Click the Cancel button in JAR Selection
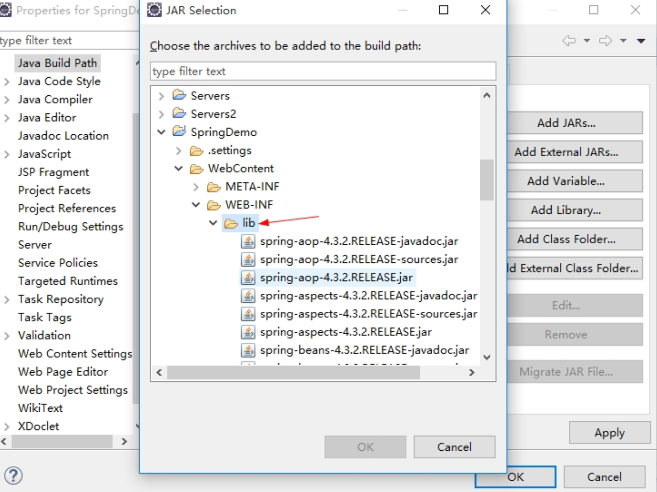 coord(454,446)
